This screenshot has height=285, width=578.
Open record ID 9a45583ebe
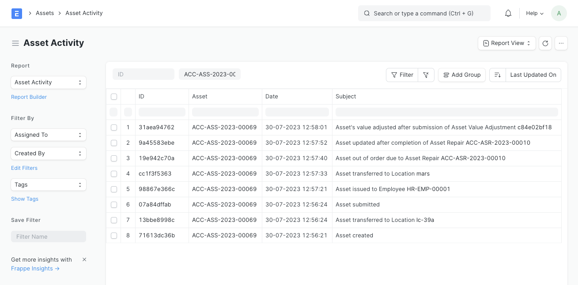157,143
